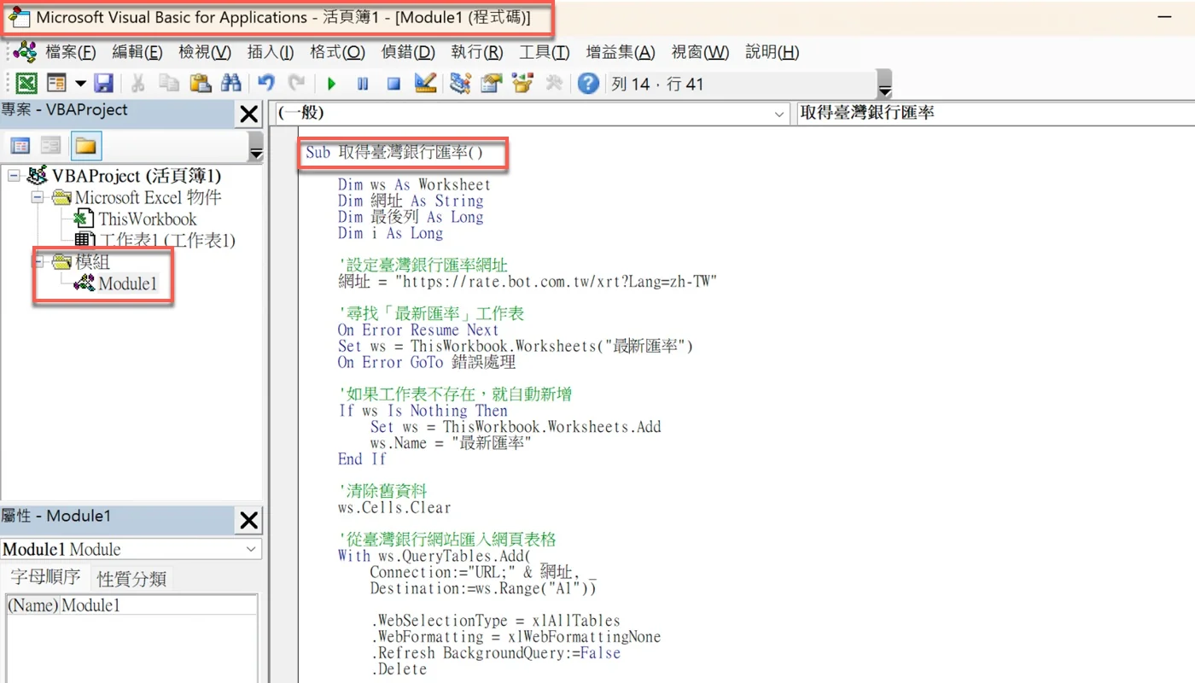Open the insert object dropdown arrow beside UserForm
The width and height of the screenshot is (1195, 683).
point(80,83)
